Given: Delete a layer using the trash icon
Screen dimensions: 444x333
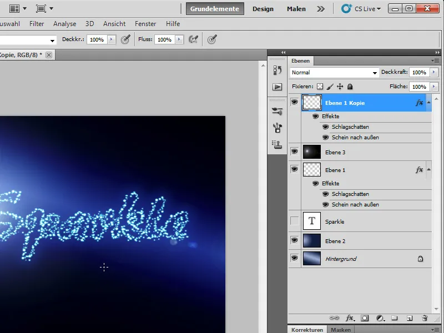Looking at the screenshot, I should (425, 318).
